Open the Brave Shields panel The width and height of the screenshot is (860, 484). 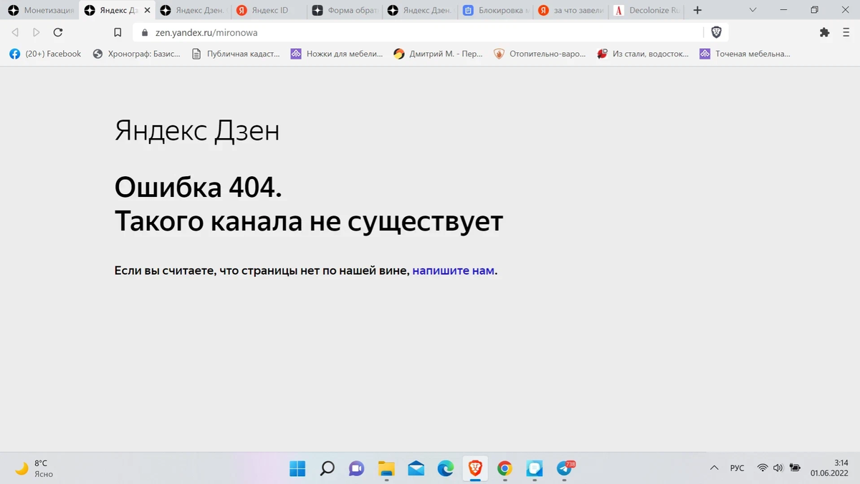(715, 32)
